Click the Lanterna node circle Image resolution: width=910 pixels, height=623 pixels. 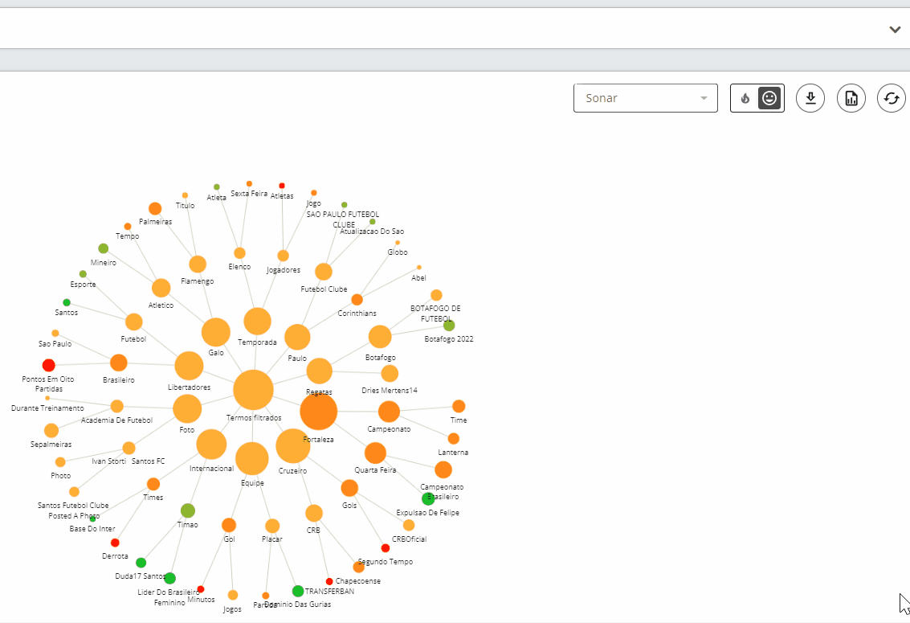pyautogui.click(x=453, y=438)
